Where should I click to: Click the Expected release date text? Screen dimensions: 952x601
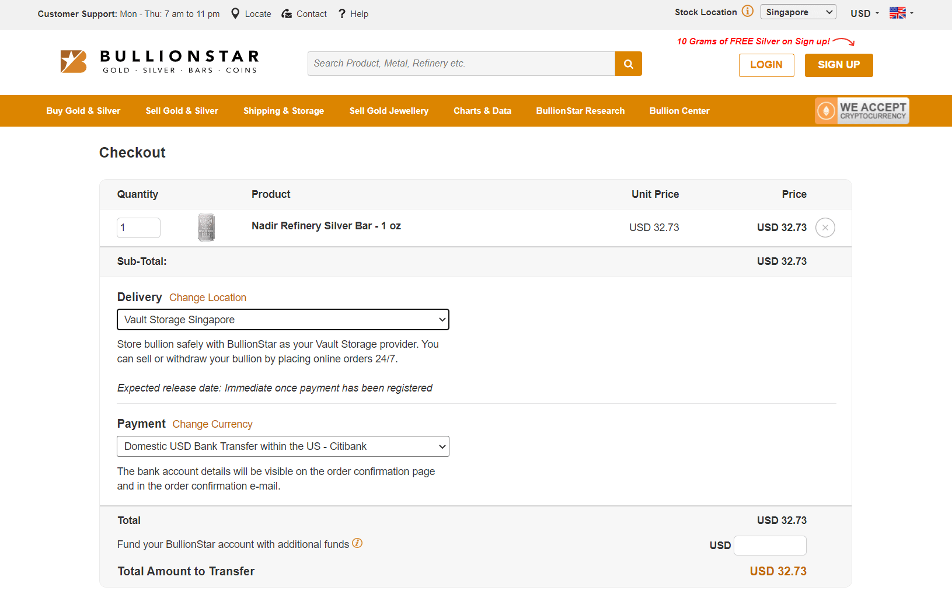click(275, 388)
